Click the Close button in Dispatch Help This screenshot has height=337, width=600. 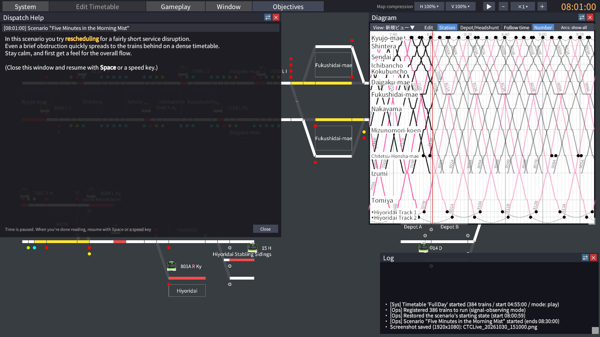[265, 229]
